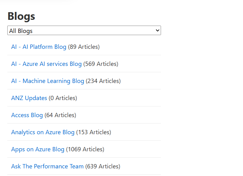
Task: Click the (1069 Articles) count text
Action: click(85, 149)
